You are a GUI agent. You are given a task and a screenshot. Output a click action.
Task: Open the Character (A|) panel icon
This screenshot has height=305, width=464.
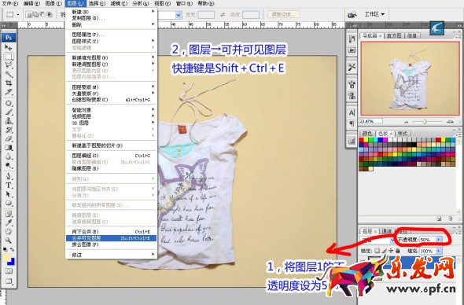tap(352, 112)
